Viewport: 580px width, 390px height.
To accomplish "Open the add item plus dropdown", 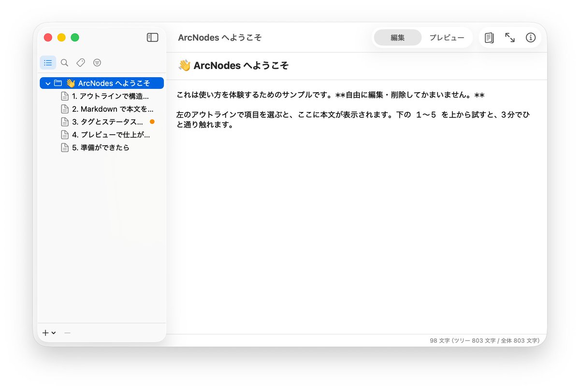I will pyautogui.click(x=49, y=333).
